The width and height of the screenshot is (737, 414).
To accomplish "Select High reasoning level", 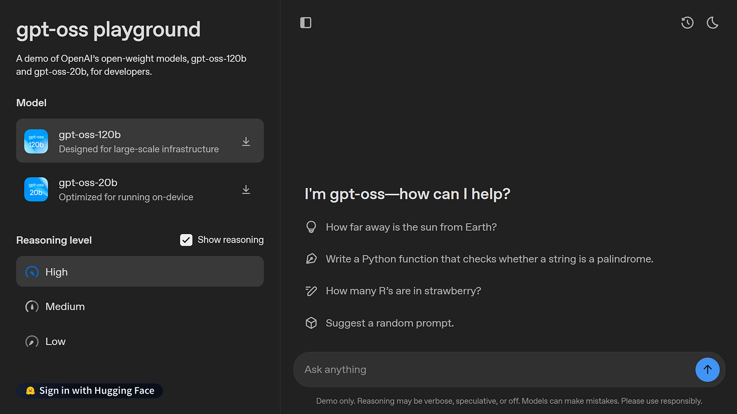I will [x=140, y=271].
